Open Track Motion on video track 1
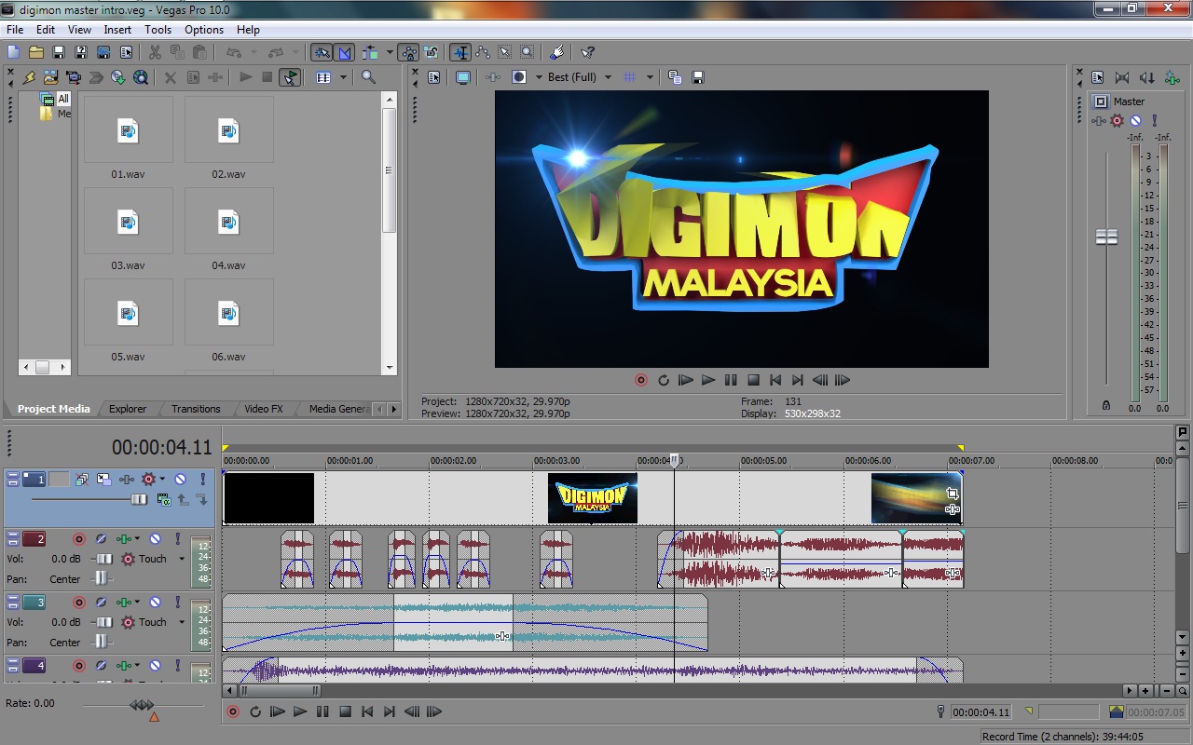 click(103, 480)
